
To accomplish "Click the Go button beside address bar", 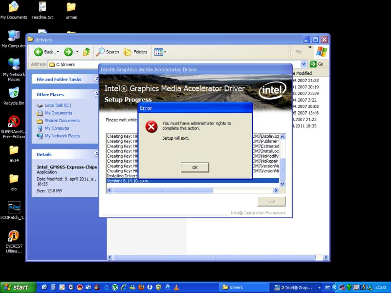I will 317,64.
